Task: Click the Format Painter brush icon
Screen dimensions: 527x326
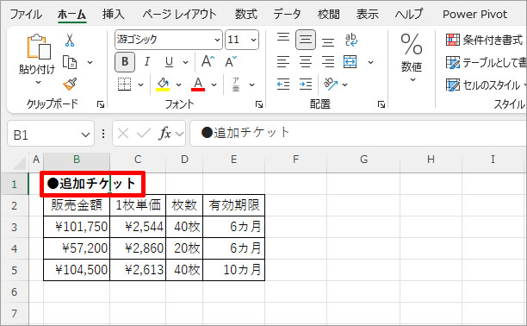Action: (70, 85)
